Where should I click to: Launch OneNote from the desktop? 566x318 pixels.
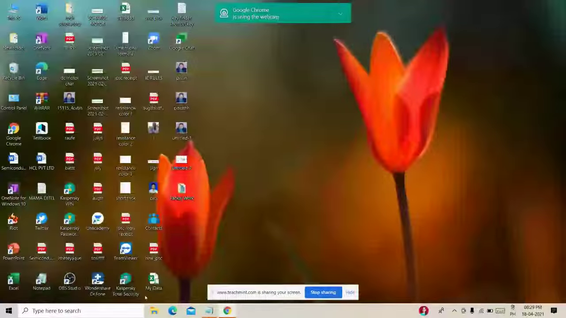(42, 42)
